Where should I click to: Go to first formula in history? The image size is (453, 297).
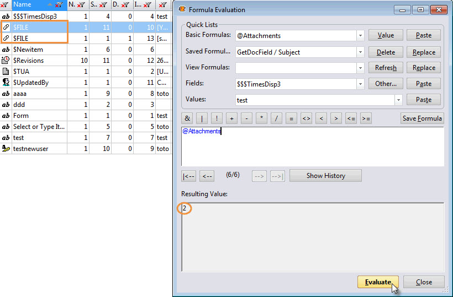pos(188,176)
